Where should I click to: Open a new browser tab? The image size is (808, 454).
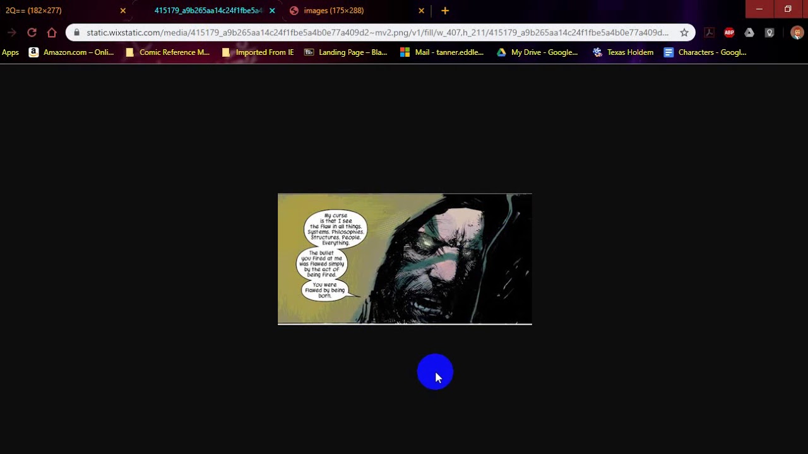[445, 11]
